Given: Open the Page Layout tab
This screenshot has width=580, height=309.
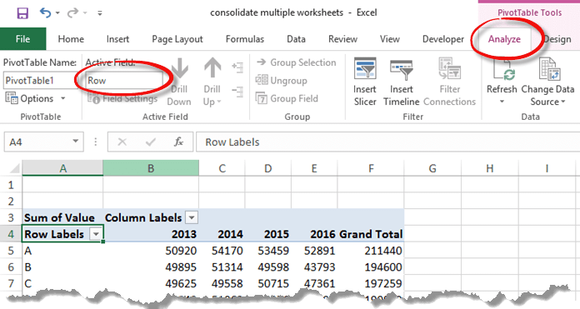Looking at the screenshot, I should (x=177, y=39).
